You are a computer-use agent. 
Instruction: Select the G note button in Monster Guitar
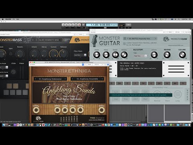click(x=151, y=83)
